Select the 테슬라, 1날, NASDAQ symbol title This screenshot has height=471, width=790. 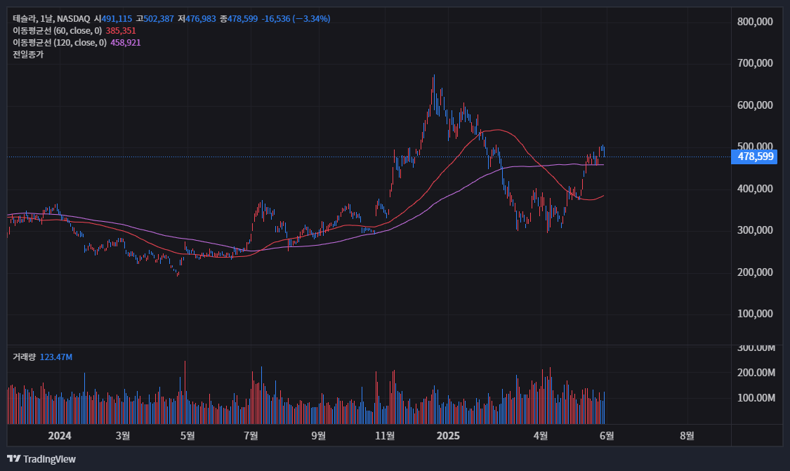(51, 19)
